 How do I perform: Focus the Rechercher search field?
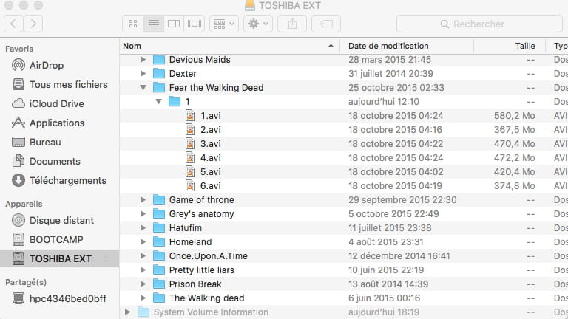(479, 24)
